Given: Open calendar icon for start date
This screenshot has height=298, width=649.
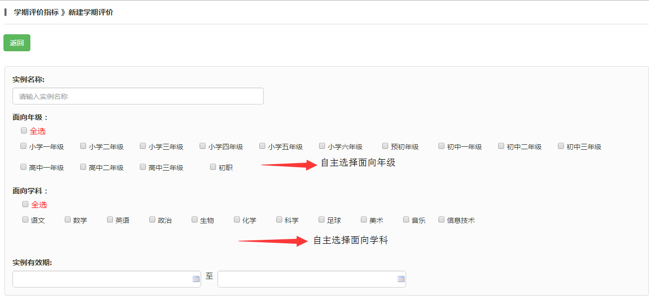Looking at the screenshot, I should [196, 279].
